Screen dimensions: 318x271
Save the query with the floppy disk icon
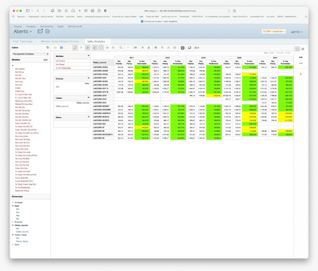click(61, 48)
